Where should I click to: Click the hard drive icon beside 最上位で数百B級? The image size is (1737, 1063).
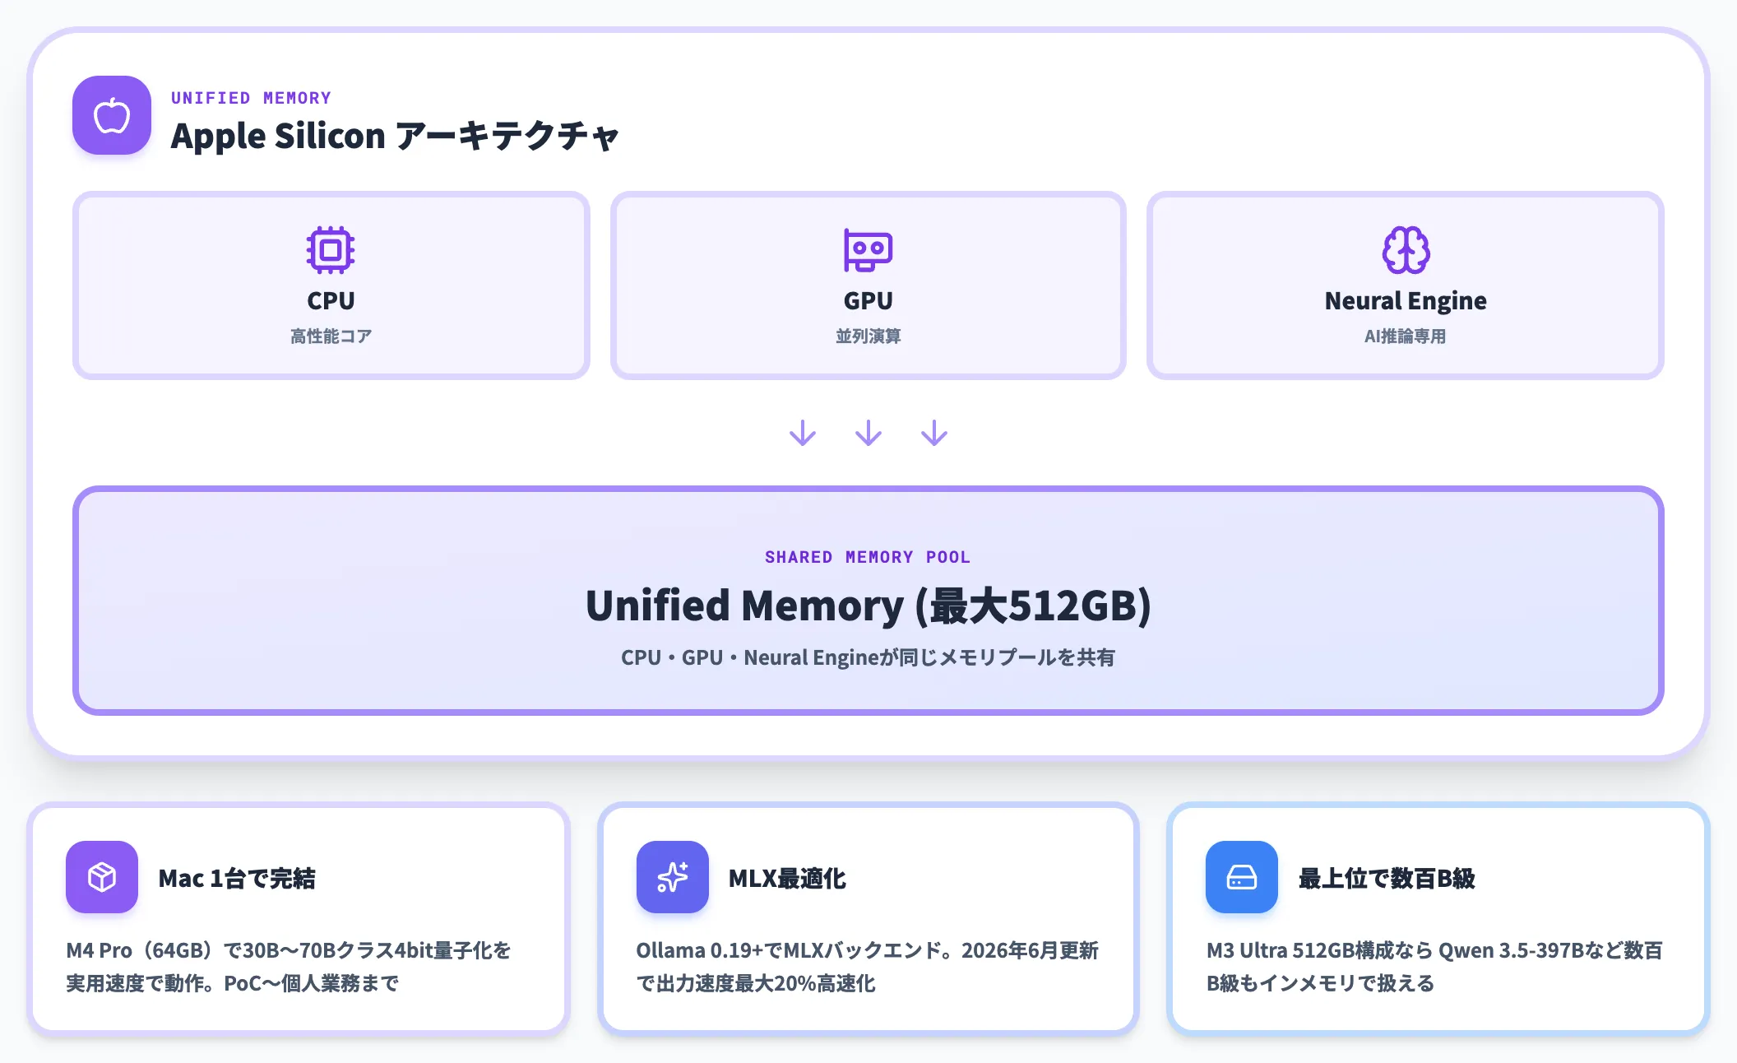[x=1242, y=877]
